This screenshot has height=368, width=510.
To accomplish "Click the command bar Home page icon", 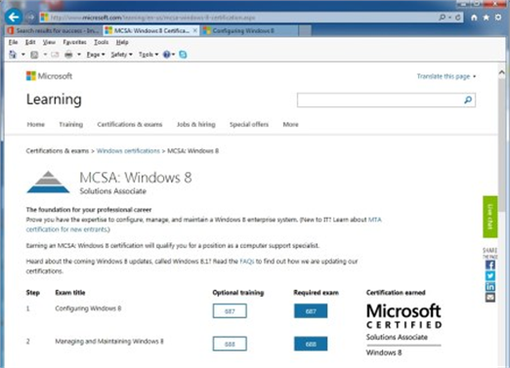I will click(13, 55).
